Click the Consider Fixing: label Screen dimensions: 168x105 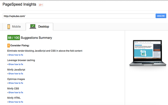click(x=20, y=46)
